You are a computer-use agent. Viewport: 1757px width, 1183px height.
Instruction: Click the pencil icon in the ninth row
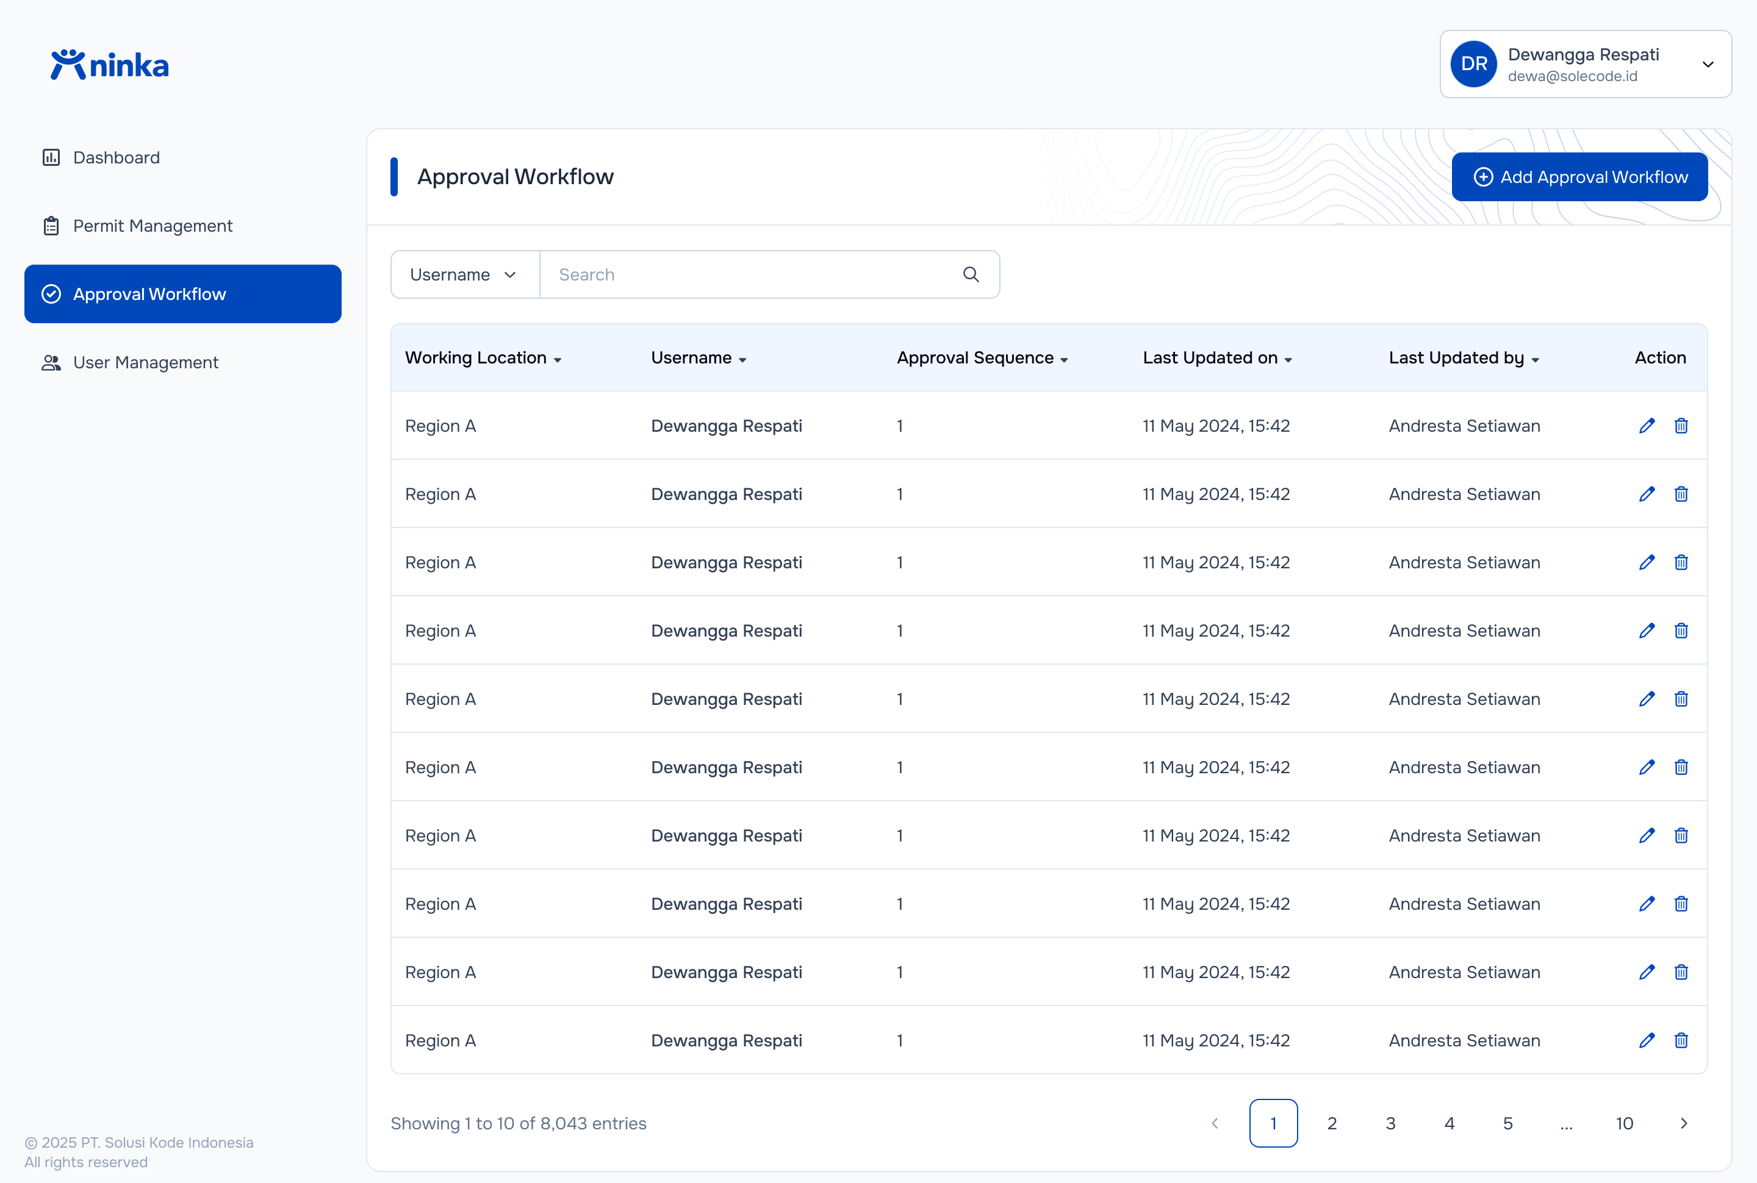[x=1647, y=972]
